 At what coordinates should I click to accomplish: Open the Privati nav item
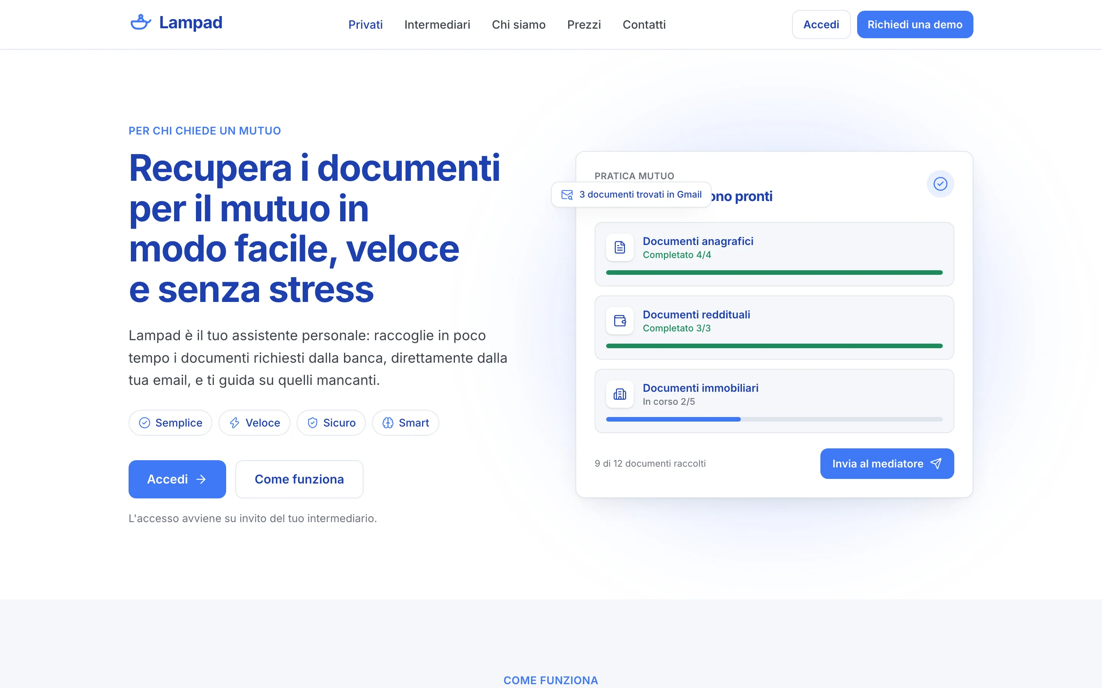pyautogui.click(x=365, y=24)
